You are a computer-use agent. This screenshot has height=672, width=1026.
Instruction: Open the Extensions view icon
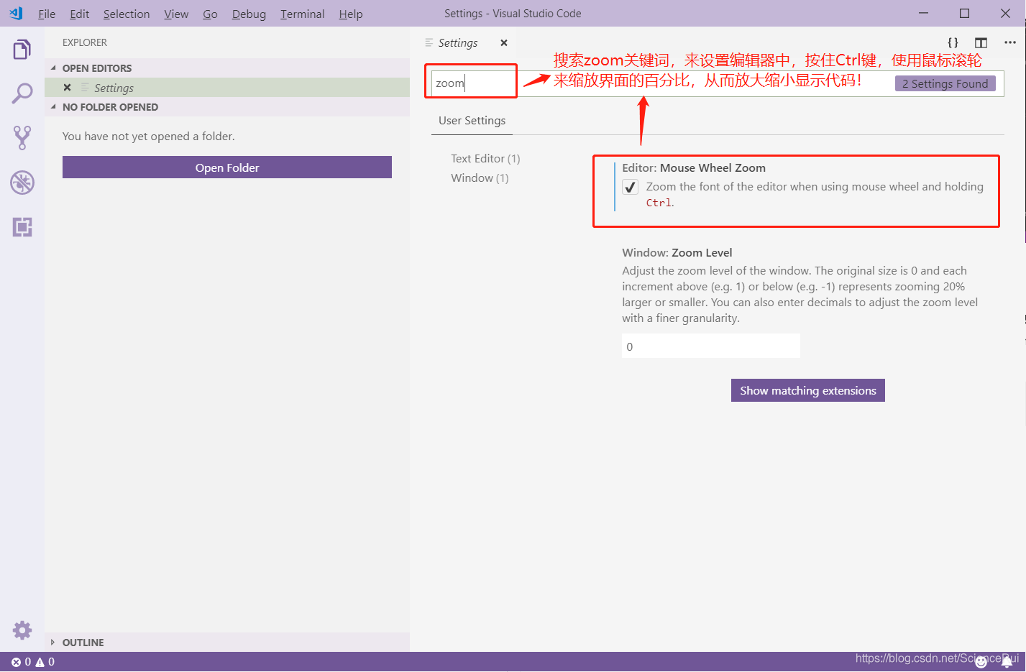click(x=22, y=227)
